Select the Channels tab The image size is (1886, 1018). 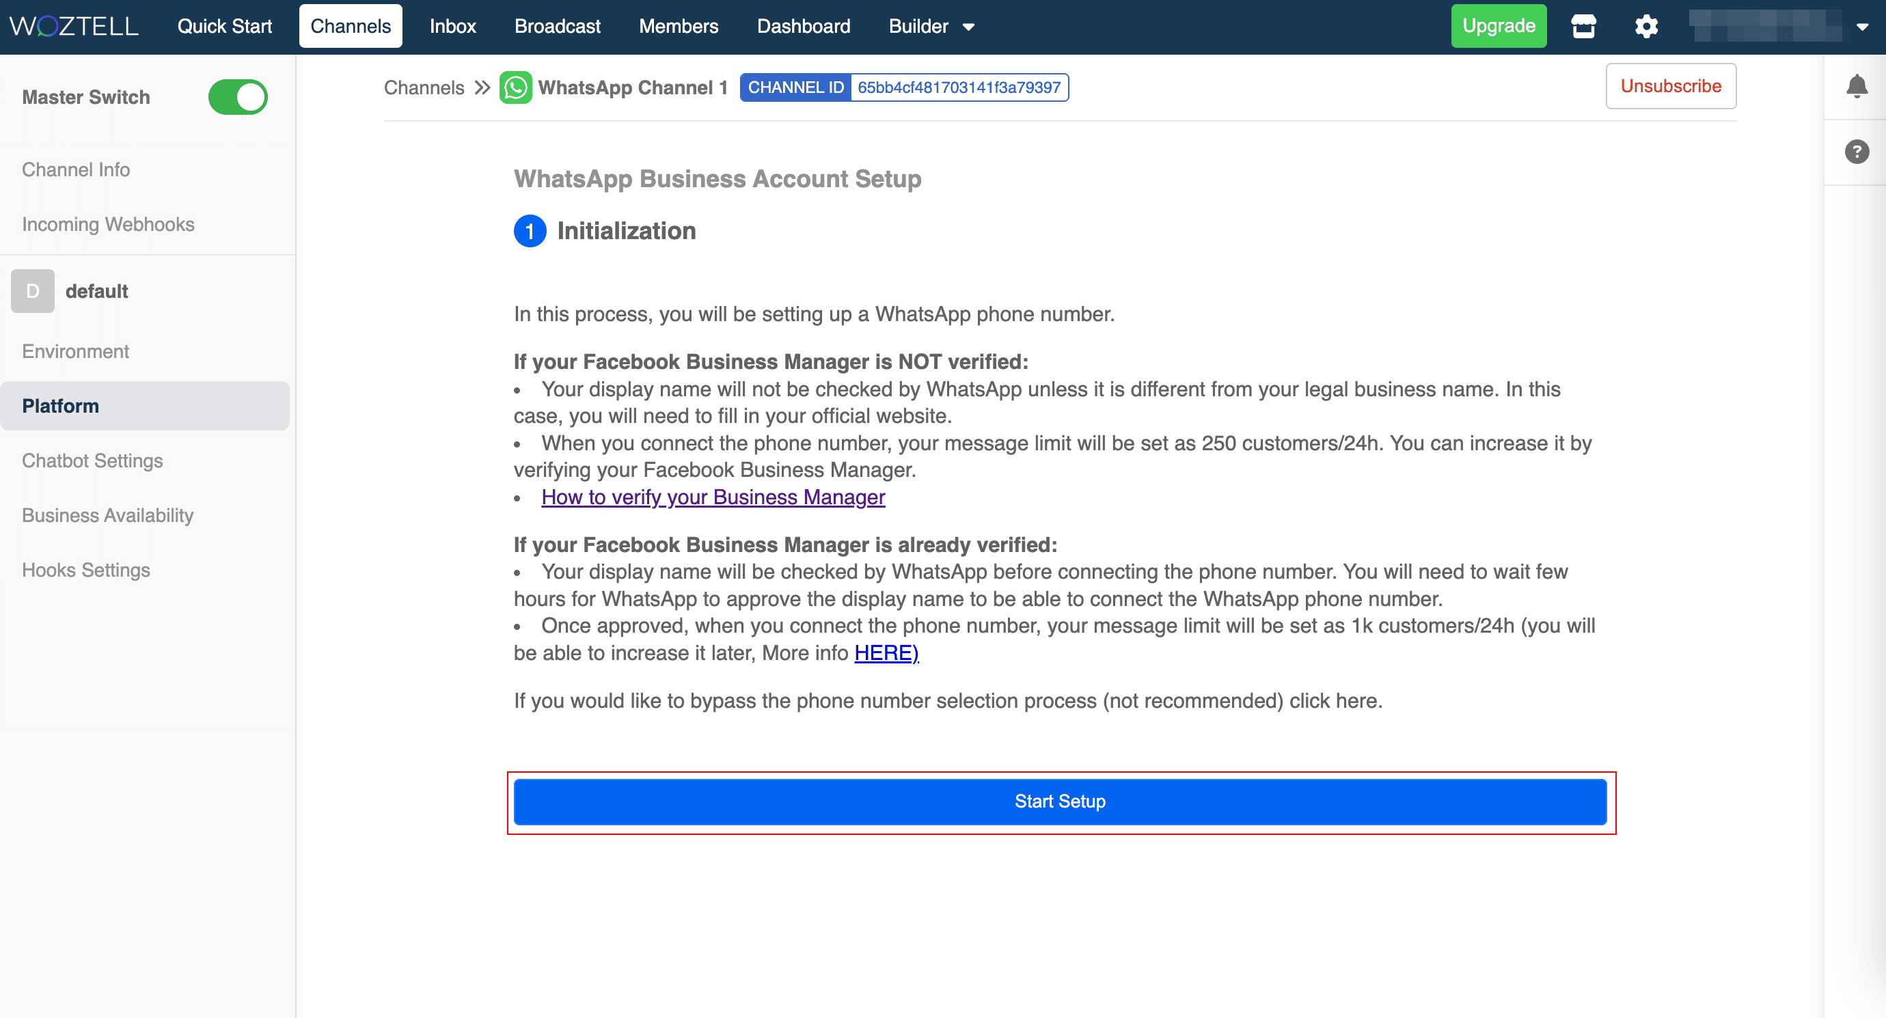click(x=351, y=27)
